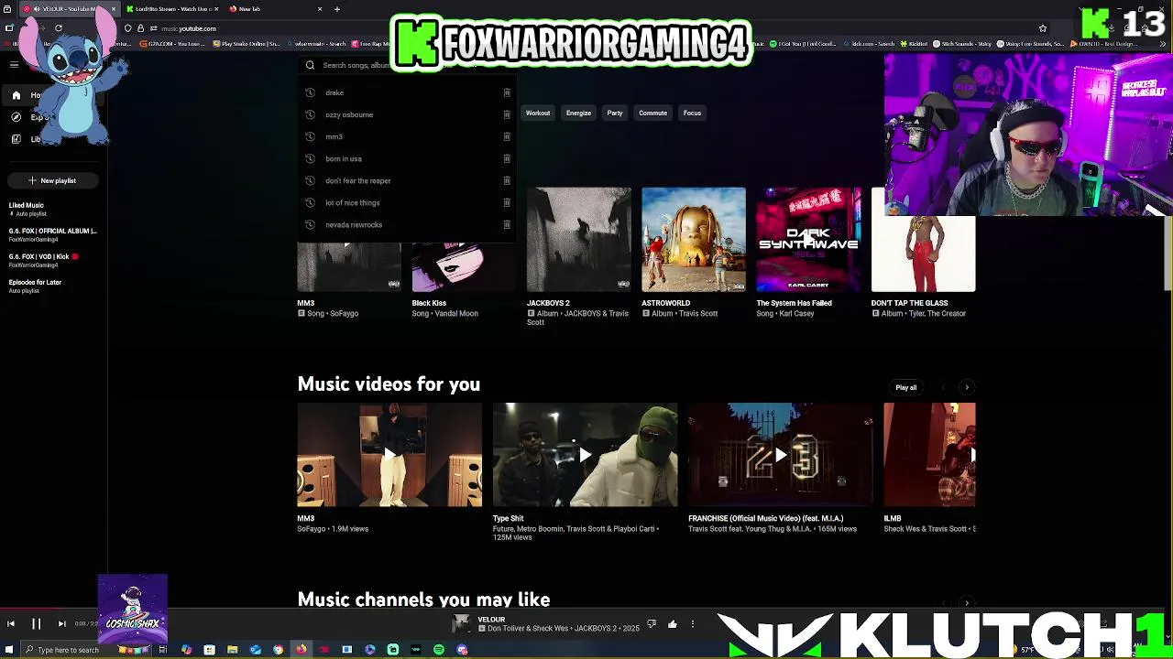Open the Black Kiss song thumbnail
The height and width of the screenshot is (659, 1173).
[x=464, y=266]
